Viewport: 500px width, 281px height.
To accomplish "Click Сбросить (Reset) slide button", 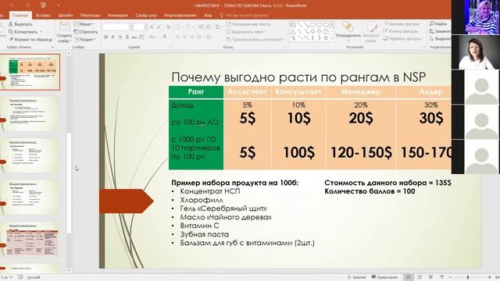I will (x=86, y=31).
